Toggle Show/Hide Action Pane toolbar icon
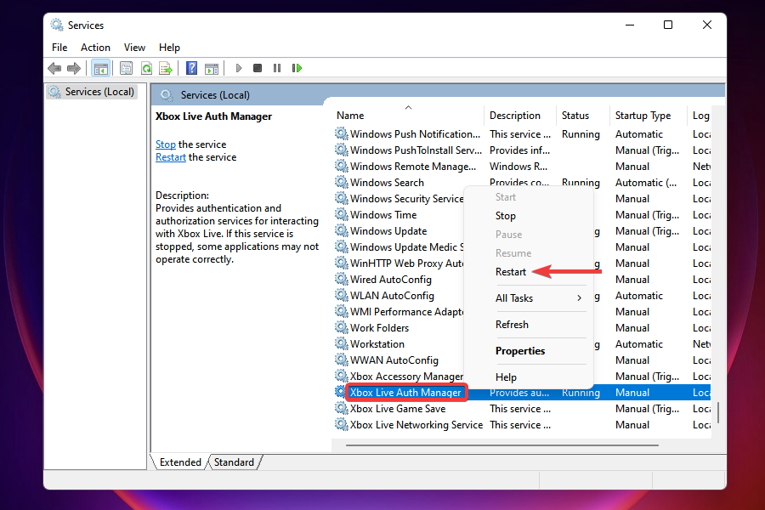Screen dimensions: 765x510 tap(212, 68)
